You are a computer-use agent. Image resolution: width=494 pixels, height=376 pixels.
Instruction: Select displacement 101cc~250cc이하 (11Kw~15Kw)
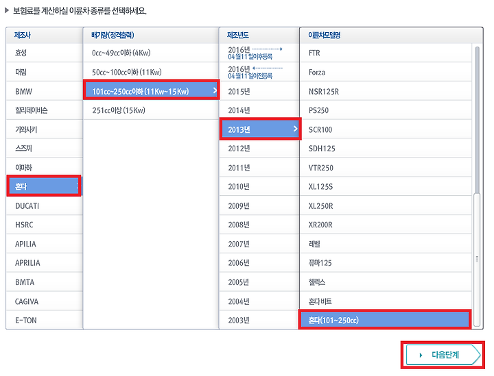151,90
